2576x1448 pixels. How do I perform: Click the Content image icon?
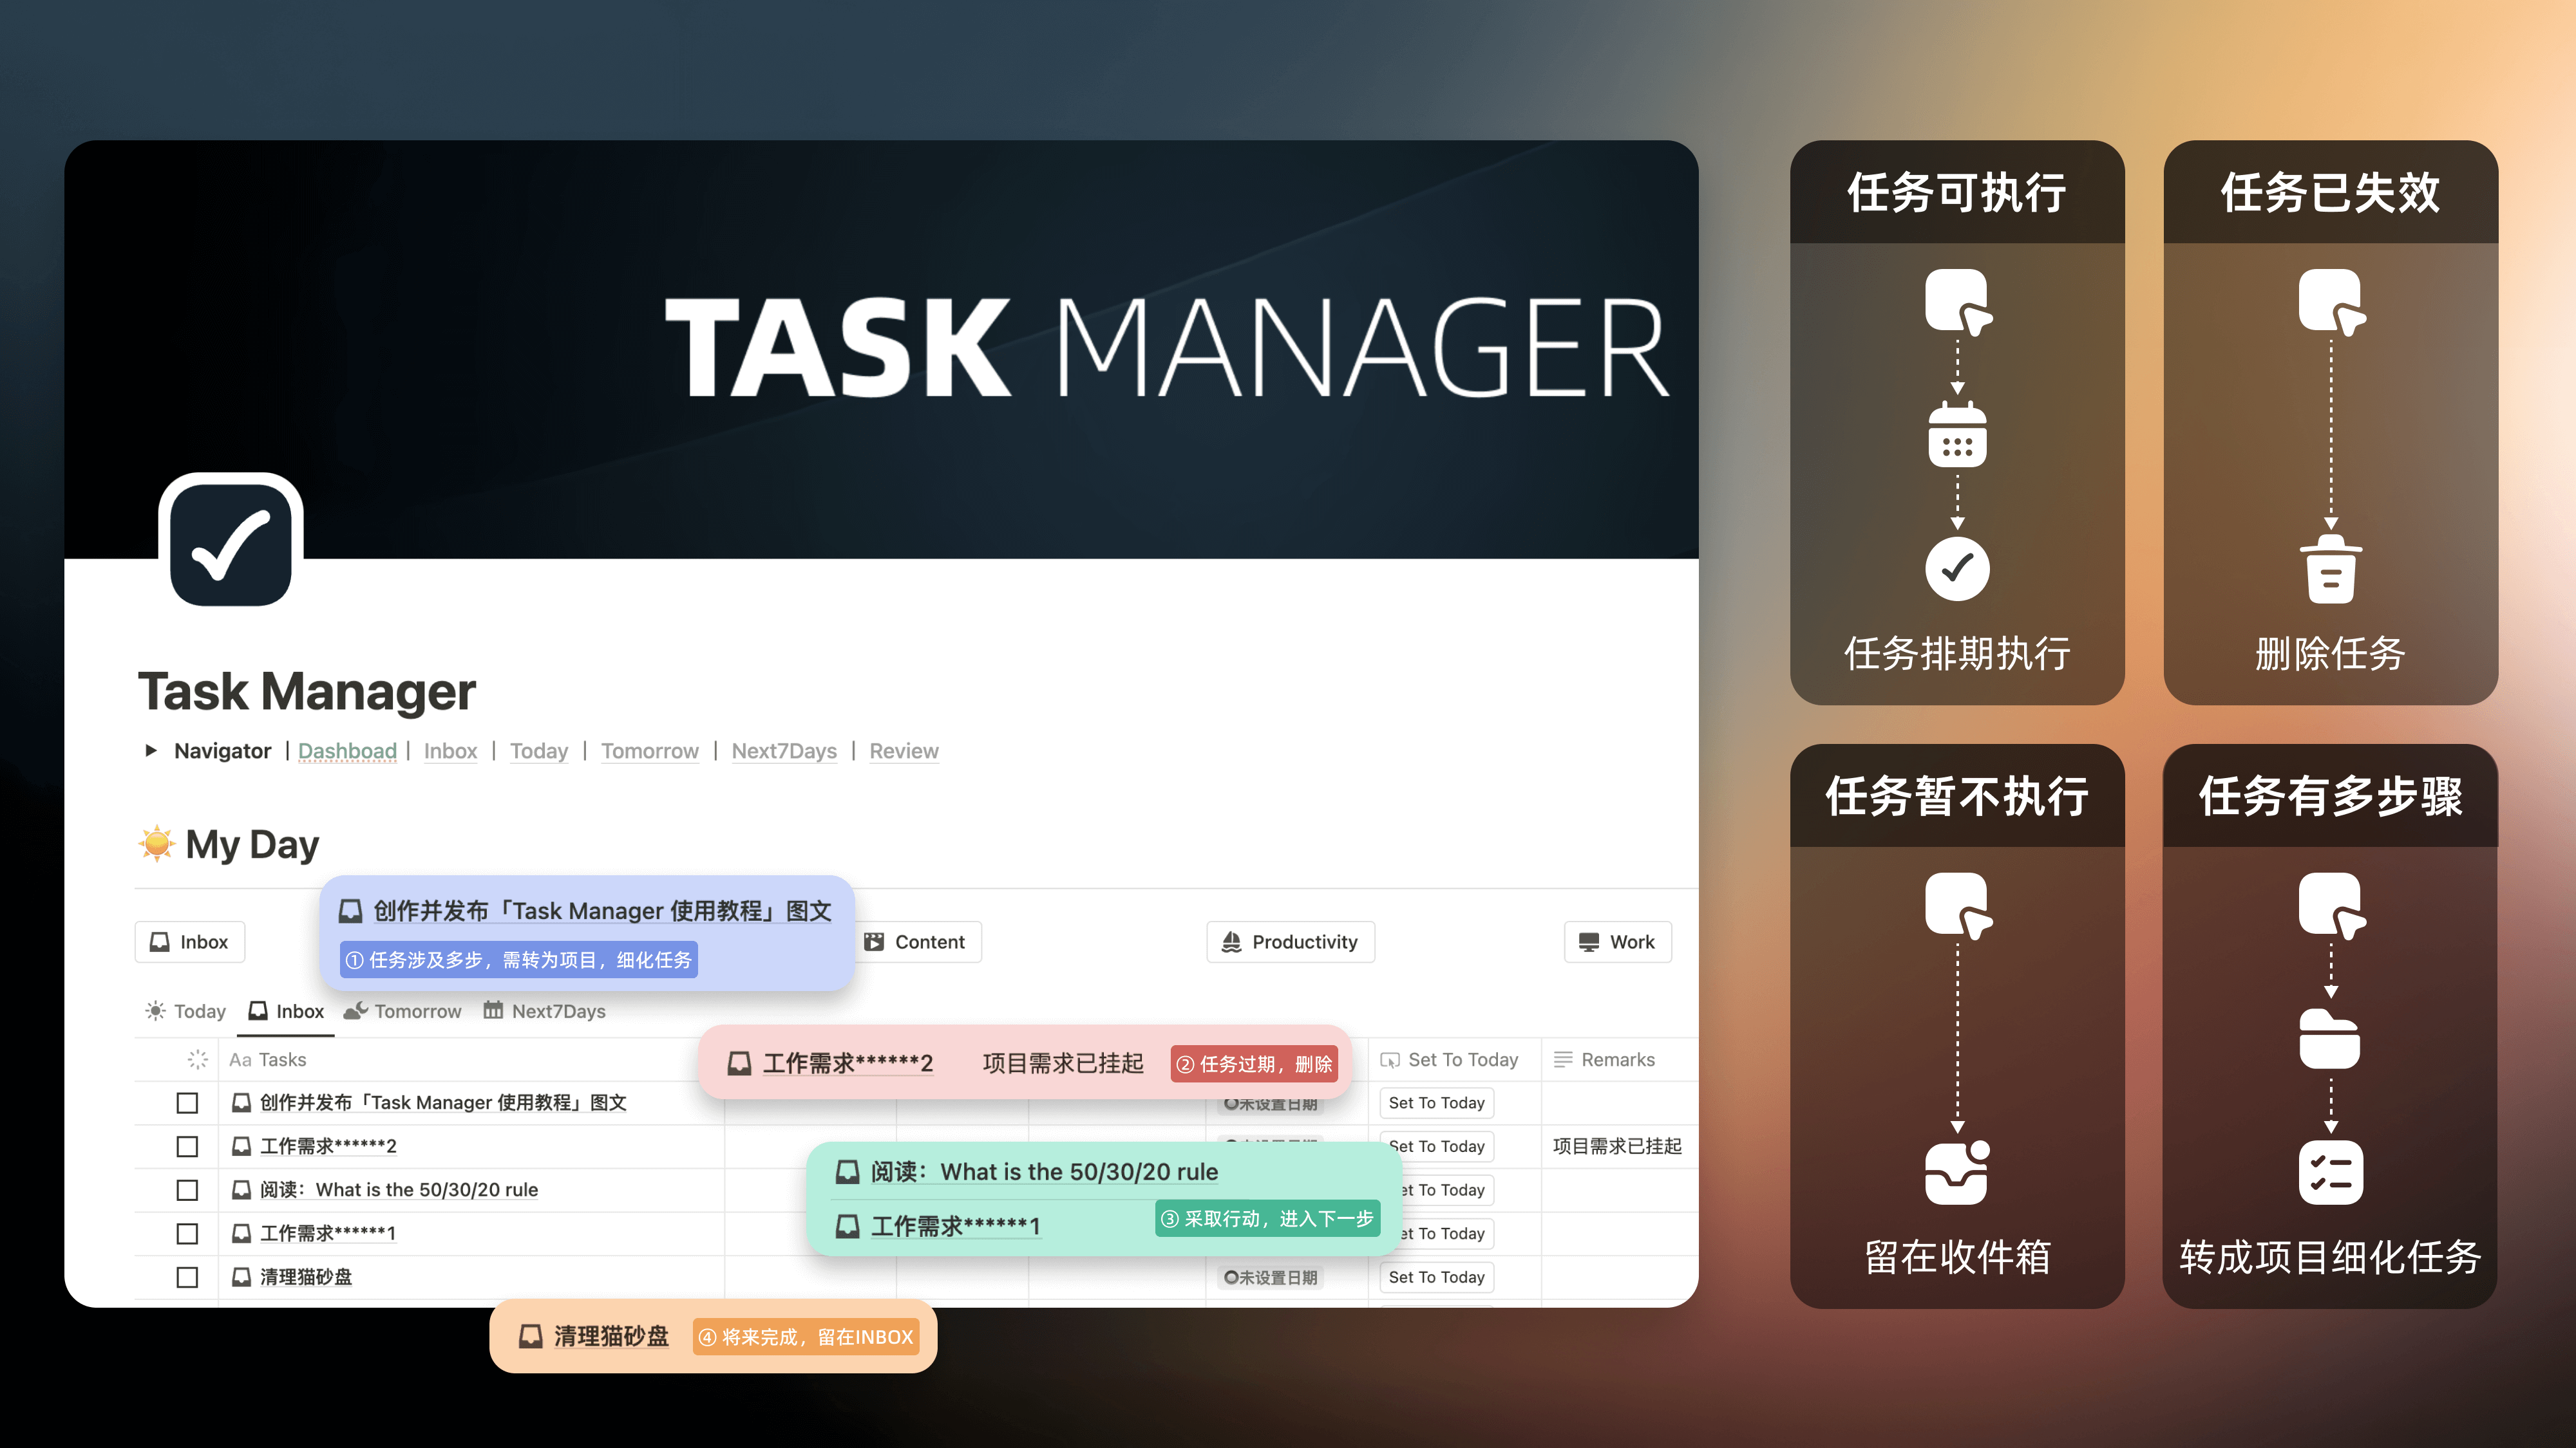[875, 942]
